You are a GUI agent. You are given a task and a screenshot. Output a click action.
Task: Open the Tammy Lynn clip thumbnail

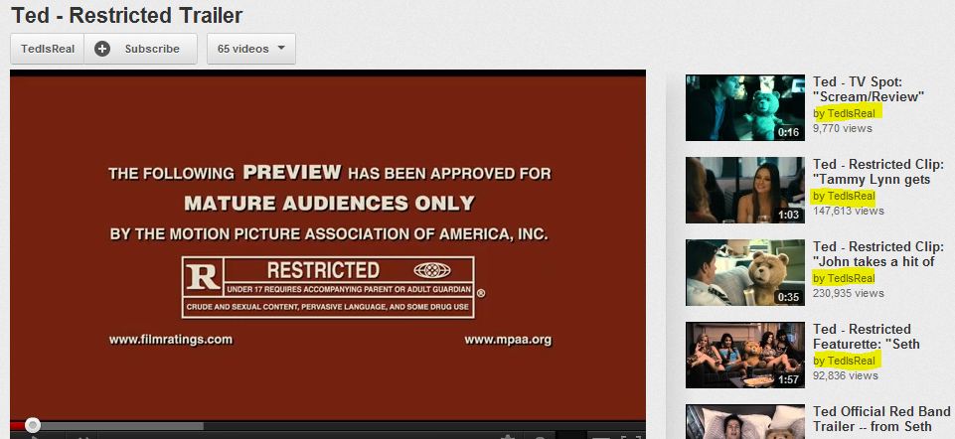pos(745,190)
